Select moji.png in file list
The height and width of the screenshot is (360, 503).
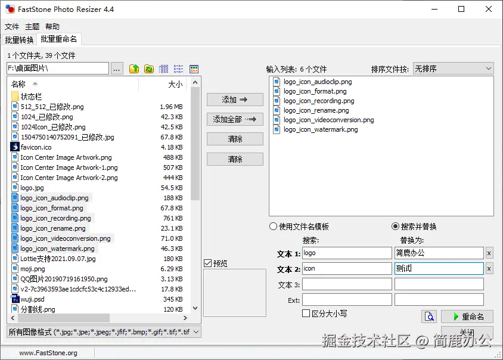coord(33,269)
